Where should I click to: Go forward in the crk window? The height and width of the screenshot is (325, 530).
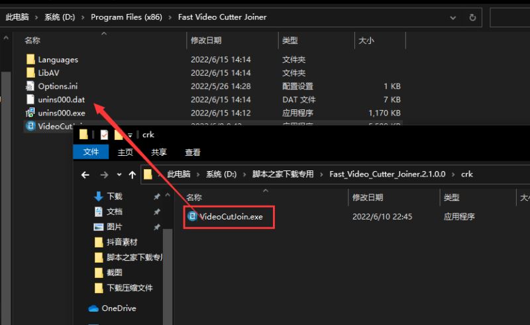(104, 174)
